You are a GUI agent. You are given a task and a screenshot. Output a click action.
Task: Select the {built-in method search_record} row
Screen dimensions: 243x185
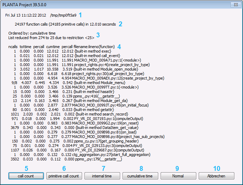pyautogui.click(x=70, y=114)
